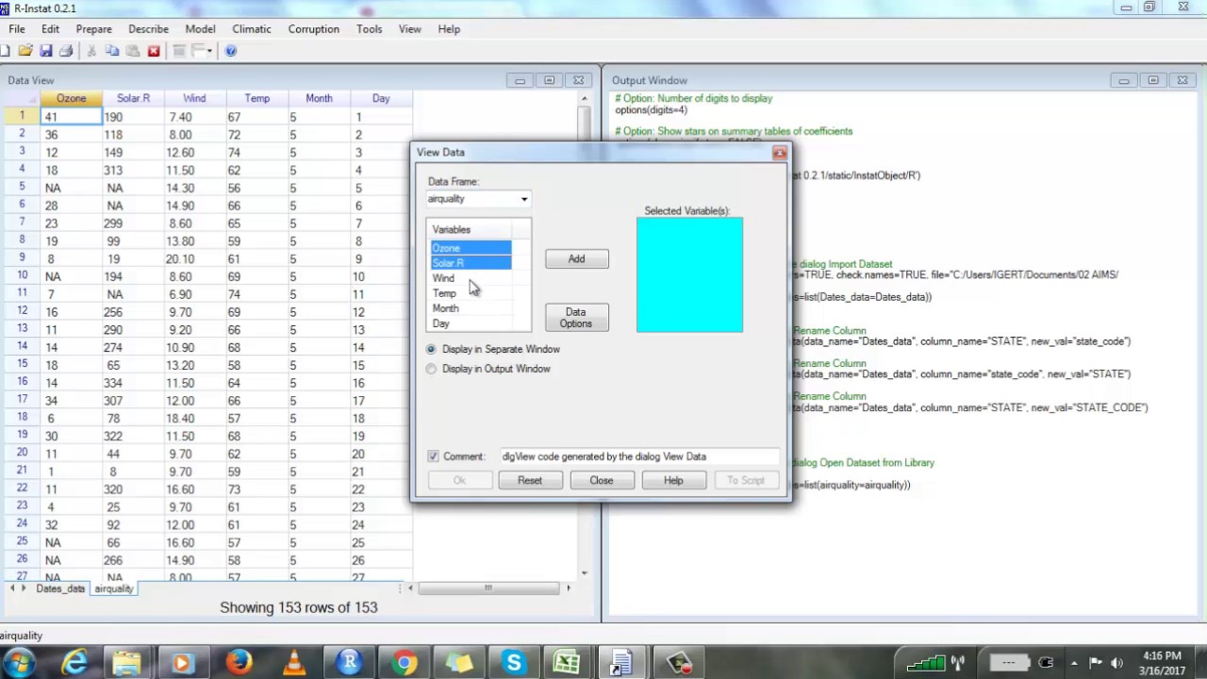The height and width of the screenshot is (679, 1207).
Task: Open the Windows Start menu
Action: tap(19, 663)
